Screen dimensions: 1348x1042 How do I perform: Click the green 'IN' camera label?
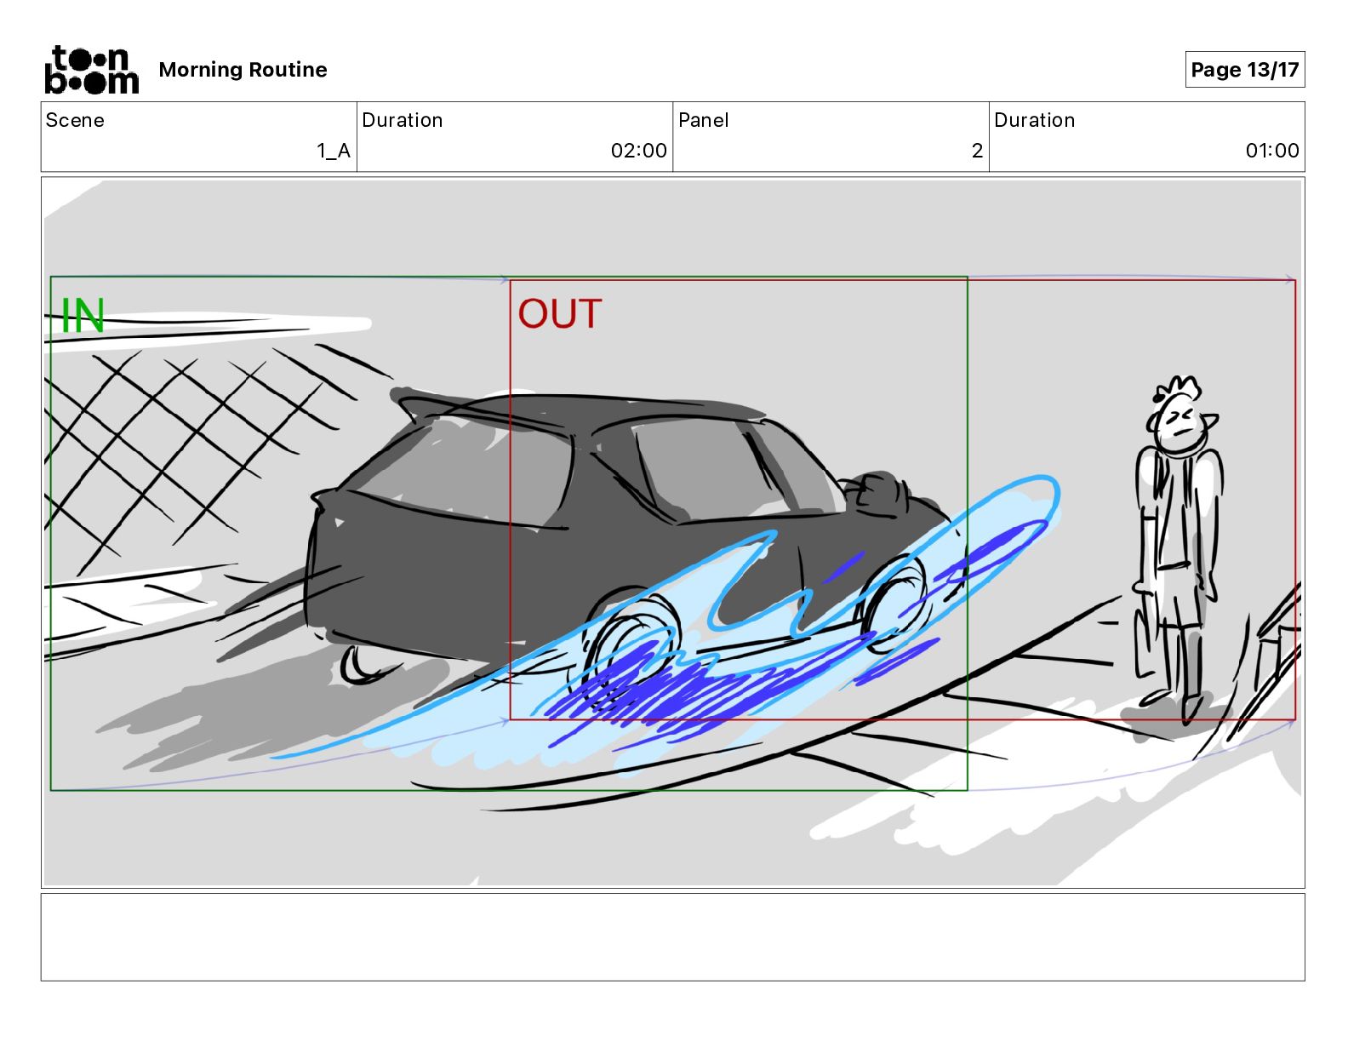[83, 316]
